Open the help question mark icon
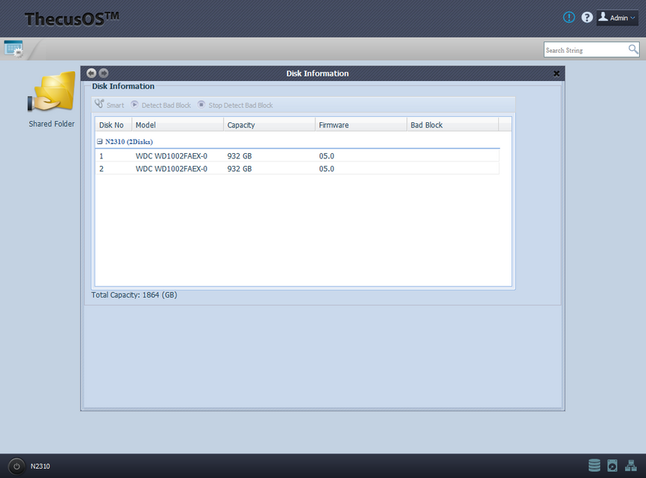Viewport: 646px width, 478px height. (x=587, y=17)
